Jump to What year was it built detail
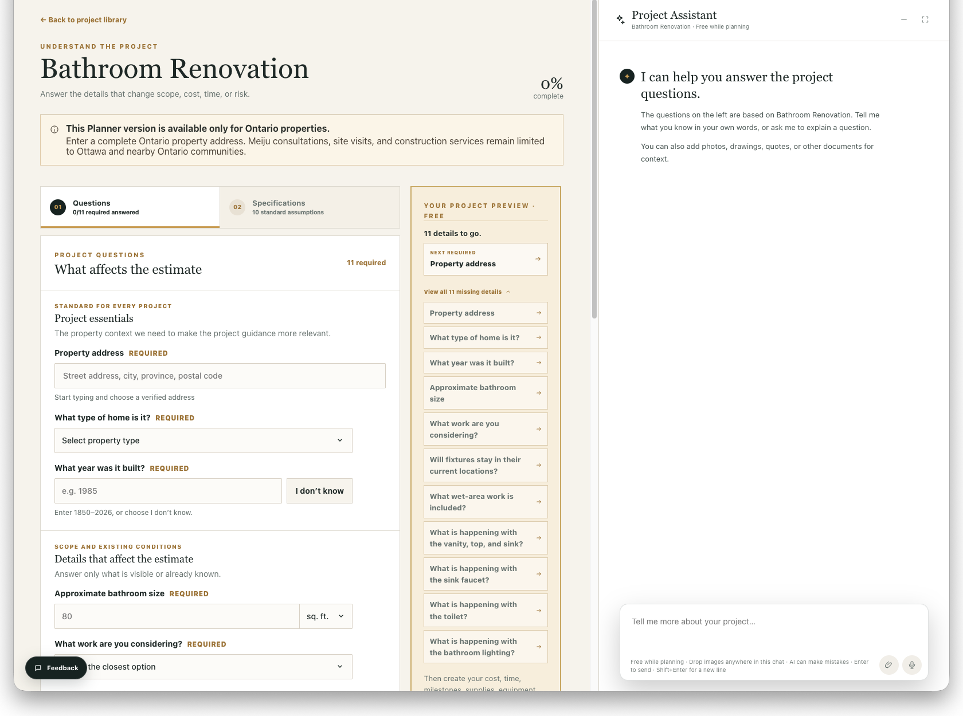Viewport: 963px width, 716px height. pyautogui.click(x=486, y=363)
